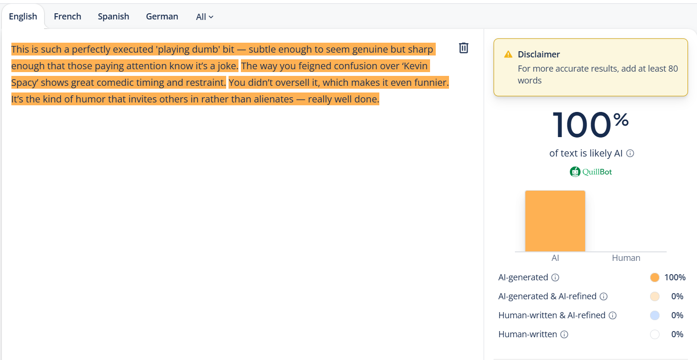Show info for AI-generated category
This screenshot has height=360, width=697.
555,277
